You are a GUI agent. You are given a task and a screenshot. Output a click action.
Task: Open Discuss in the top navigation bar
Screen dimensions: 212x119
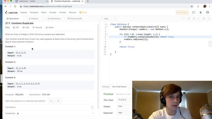click(73, 13)
